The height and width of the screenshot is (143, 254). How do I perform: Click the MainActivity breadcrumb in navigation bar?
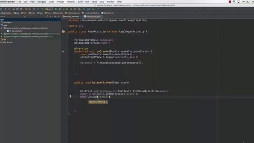pyautogui.click(x=108, y=13)
